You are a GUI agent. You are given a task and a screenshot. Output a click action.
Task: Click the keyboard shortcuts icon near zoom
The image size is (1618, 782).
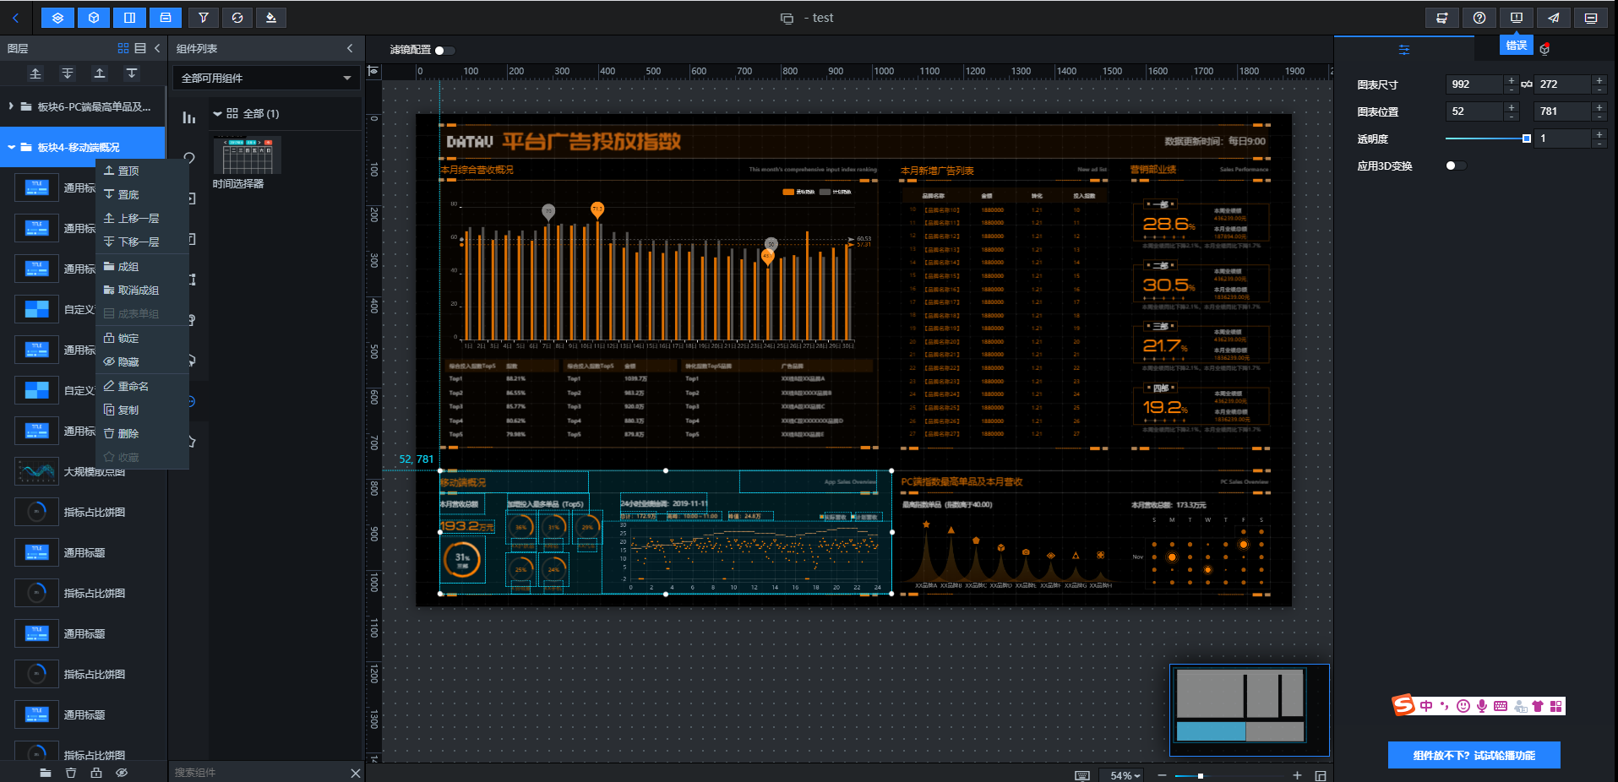pos(1082,775)
